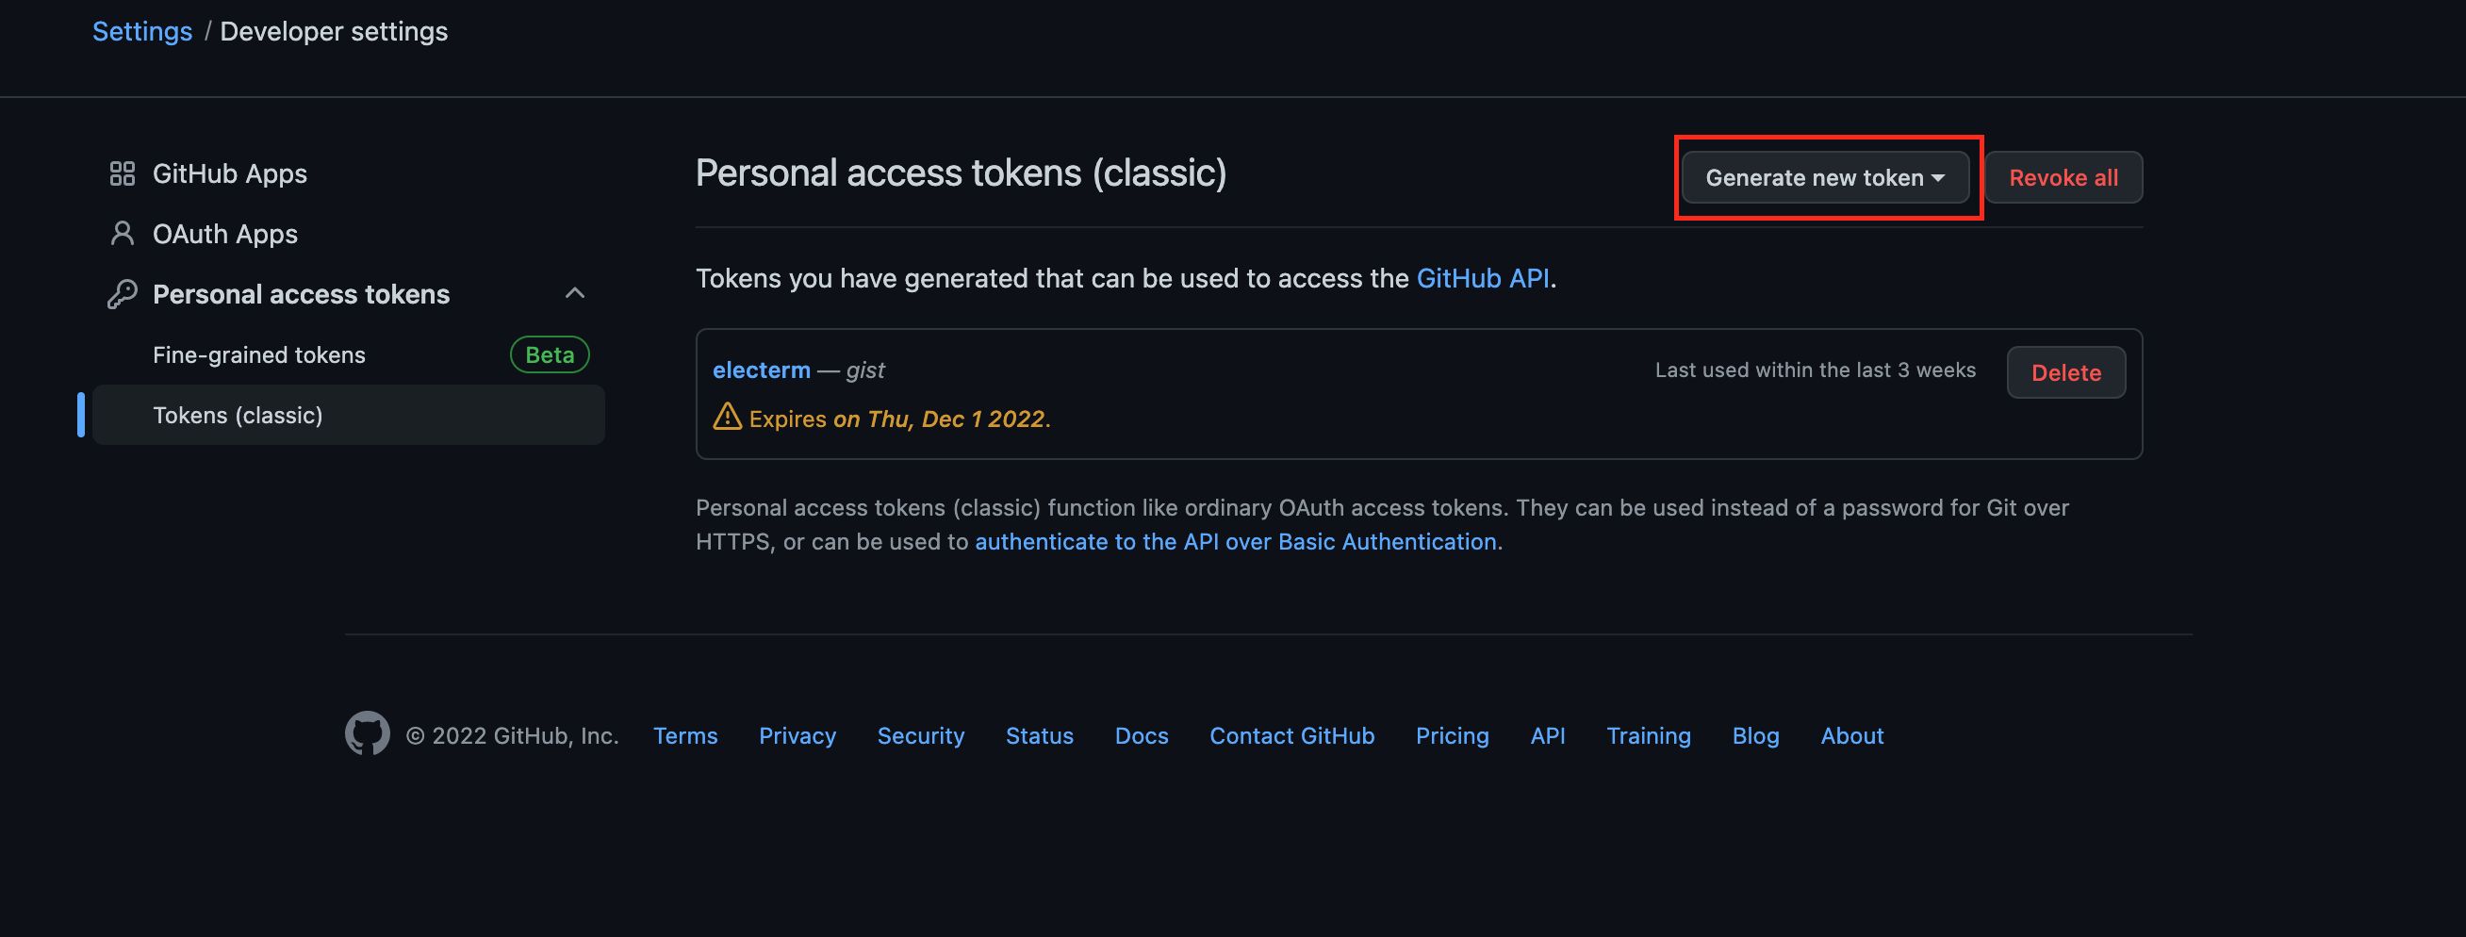The width and height of the screenshot is (2466, 937).
Task: Click the Revoke all button
Action: (2063, 177)
